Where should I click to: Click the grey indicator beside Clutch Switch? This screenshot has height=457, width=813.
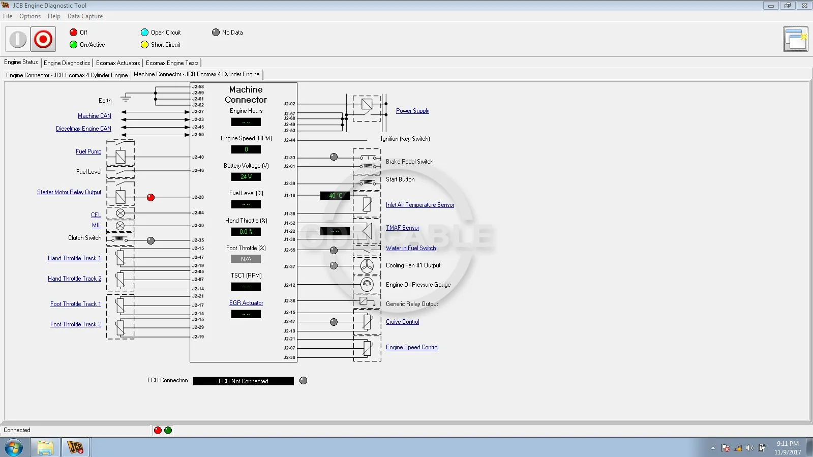[x=150, y=240]
